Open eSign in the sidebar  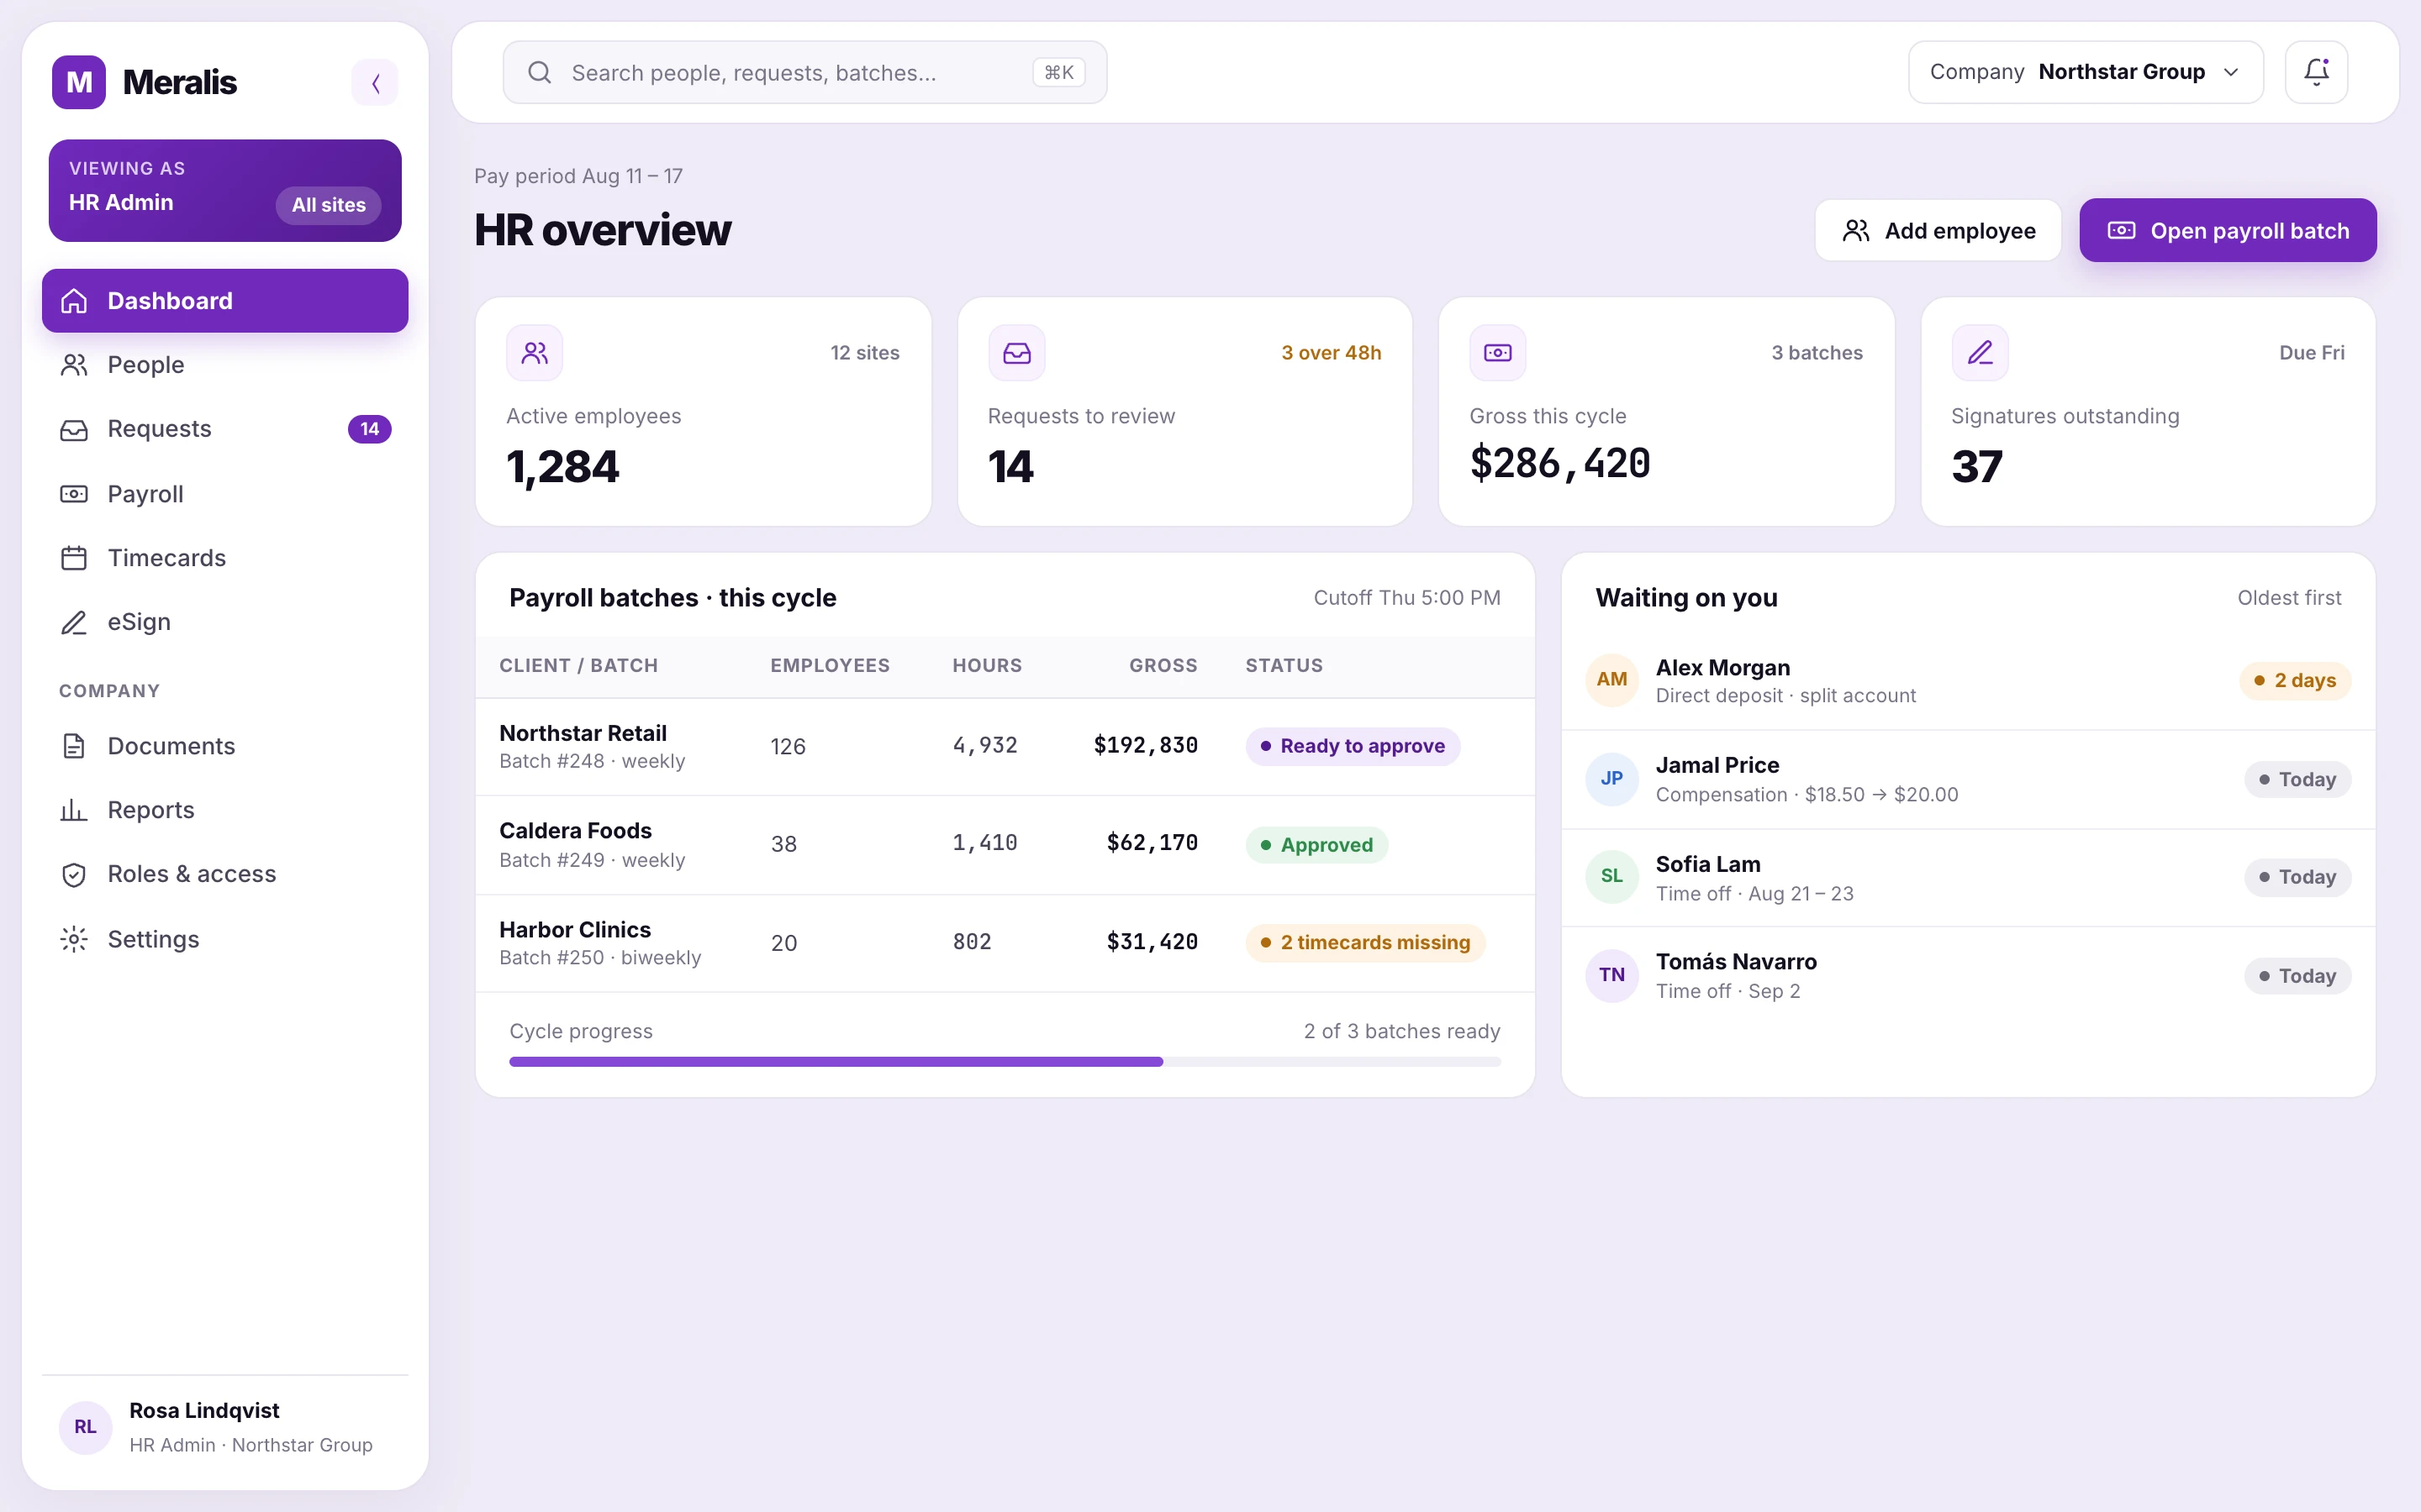click(x=225, y=622)
